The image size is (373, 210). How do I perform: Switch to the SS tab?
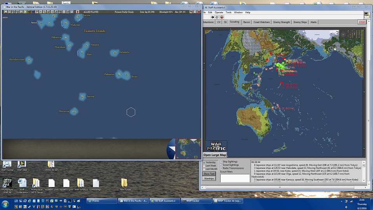coord(225,22)
